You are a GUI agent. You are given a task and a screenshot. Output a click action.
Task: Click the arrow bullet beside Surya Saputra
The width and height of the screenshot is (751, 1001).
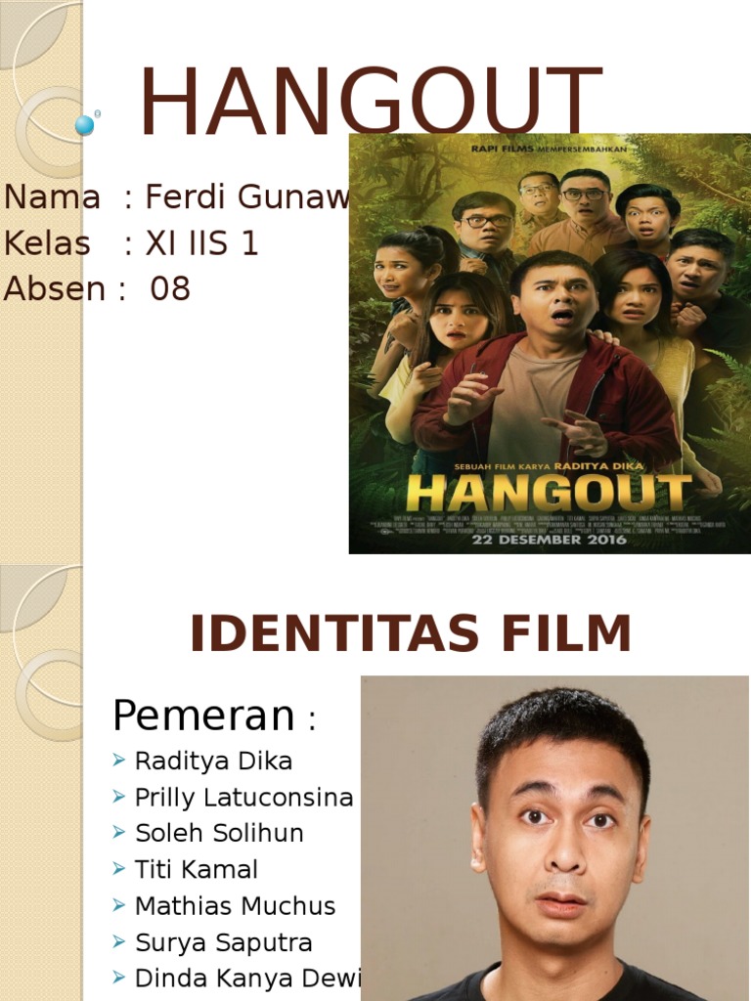click(x=118, y=941)
